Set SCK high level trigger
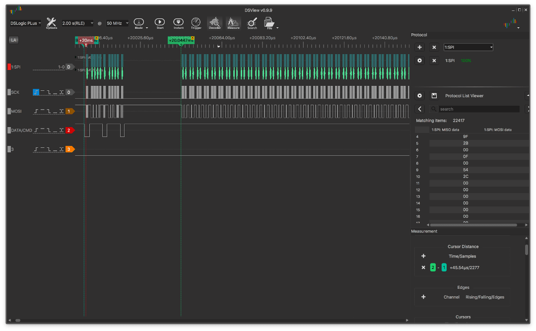 point(42,92)
